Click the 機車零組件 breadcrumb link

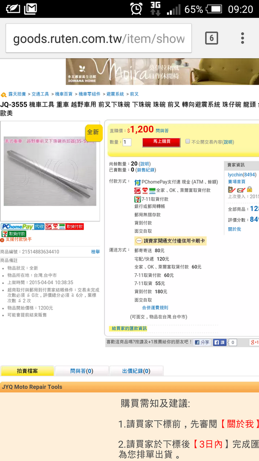[90, 94]
